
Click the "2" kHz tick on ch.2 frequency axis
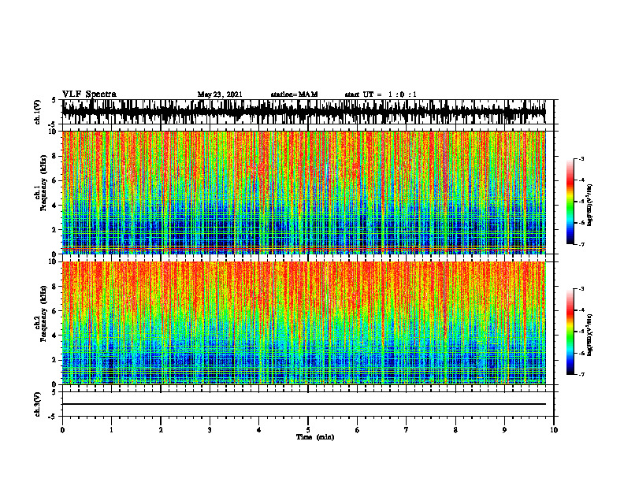click(54, 360)
